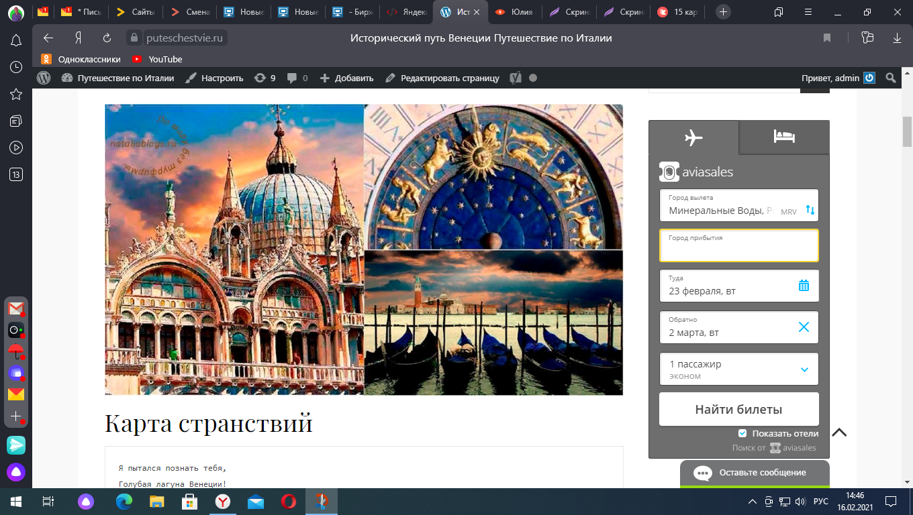The height and width of the screenshot is (515, 913).
Task: Open the 'Добавить' admin menu
Action: pos(346,78)
